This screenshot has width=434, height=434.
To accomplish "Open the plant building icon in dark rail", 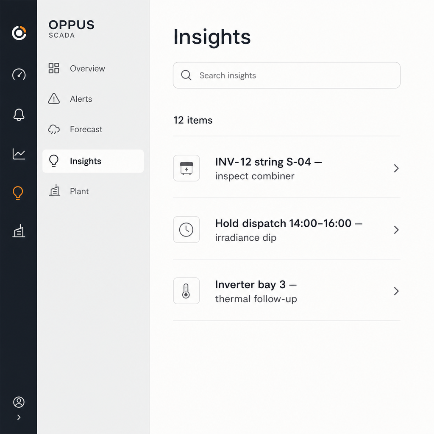I will [19, 231].
